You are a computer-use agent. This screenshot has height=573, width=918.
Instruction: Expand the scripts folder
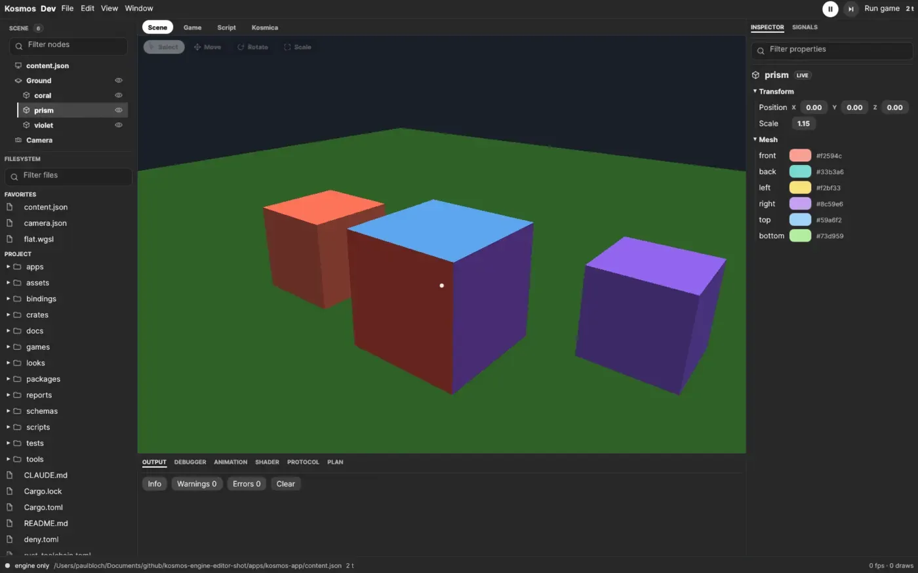click(x=8, y=427)
